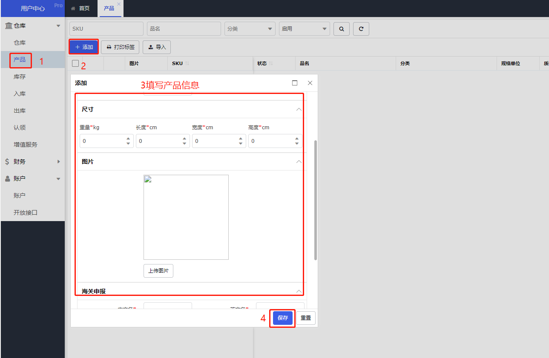Viewport: 549px width, 358px height.
Task: Open the 分类 filter dropdown
Action: [x=250, y=29]
